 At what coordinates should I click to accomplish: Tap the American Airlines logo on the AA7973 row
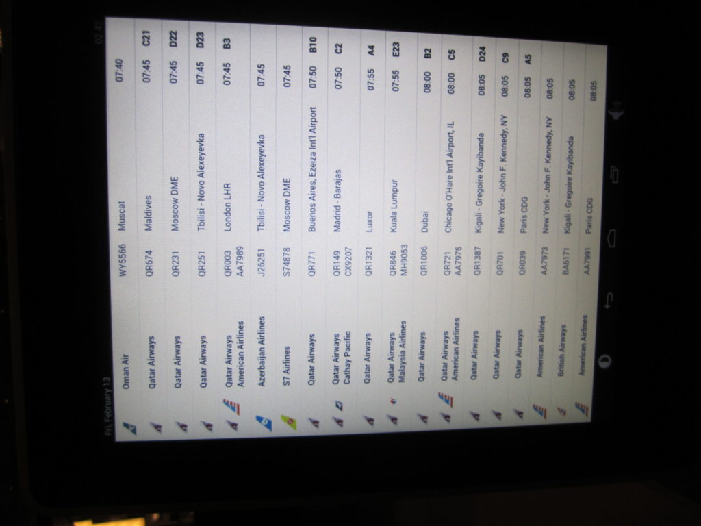[x=539, y=411]
